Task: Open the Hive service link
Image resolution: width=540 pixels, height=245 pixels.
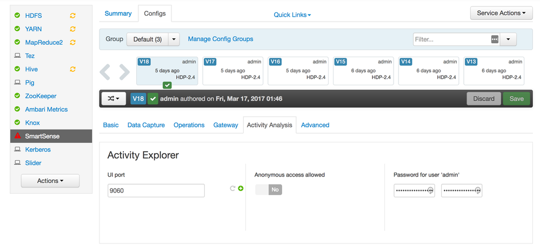Action: tap(31, 69)
